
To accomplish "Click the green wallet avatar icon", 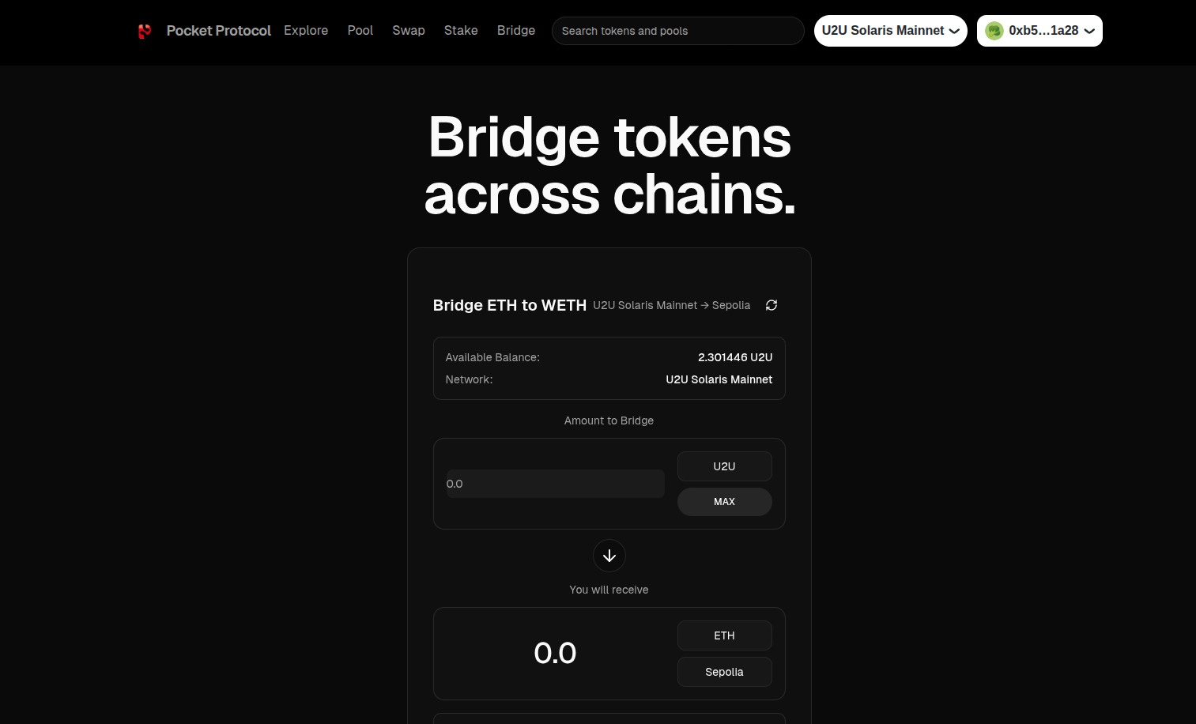I will 994,31.
